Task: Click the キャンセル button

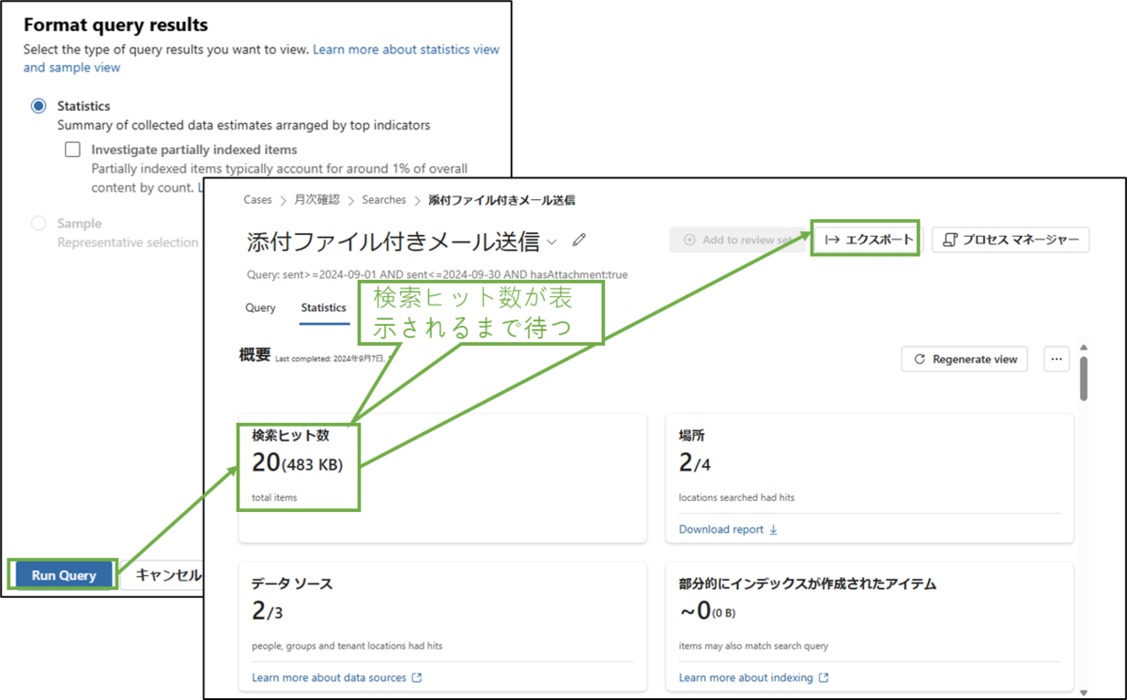Action: [168, 575]
